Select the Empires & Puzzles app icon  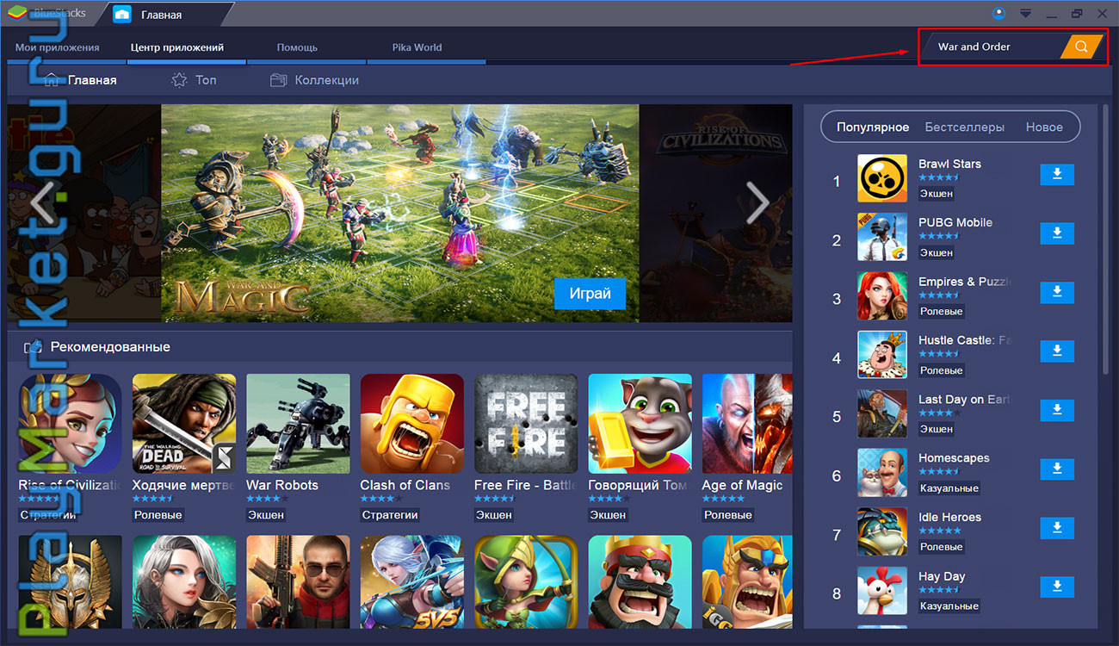click(x=882, y=296)
